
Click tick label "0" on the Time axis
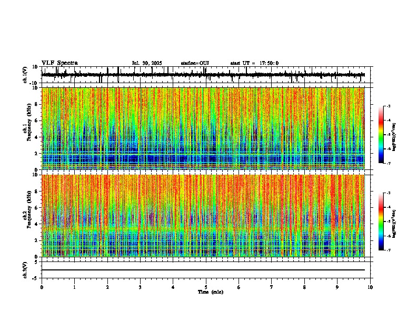(x=42, y=287)
